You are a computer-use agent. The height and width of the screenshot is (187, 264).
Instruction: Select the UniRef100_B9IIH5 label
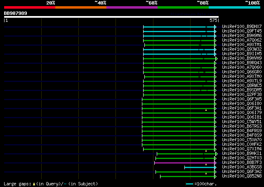point(242,54)
